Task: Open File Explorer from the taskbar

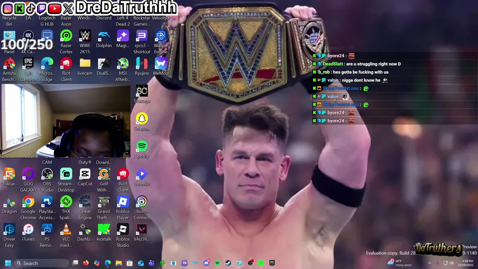Action: pyautogui.click(x=119, y=263)
